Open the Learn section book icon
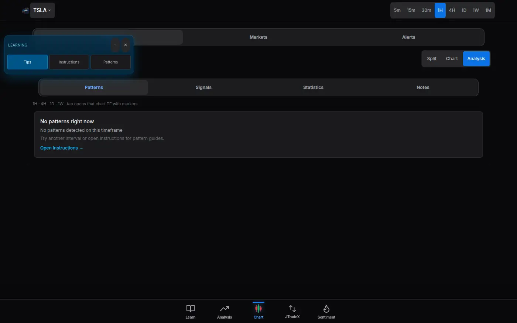The image size is (517, 323). tap(190, 309)
